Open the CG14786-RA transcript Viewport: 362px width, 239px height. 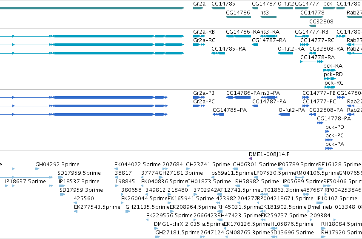238,36
